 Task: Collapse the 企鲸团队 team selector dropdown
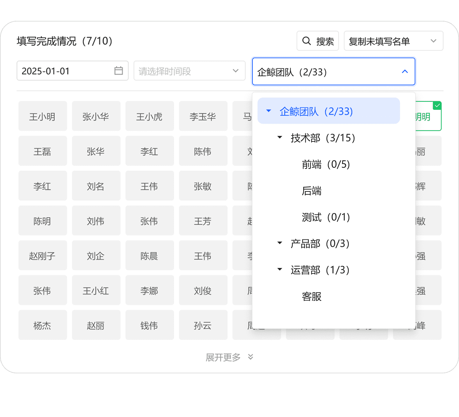click(405, 72)
